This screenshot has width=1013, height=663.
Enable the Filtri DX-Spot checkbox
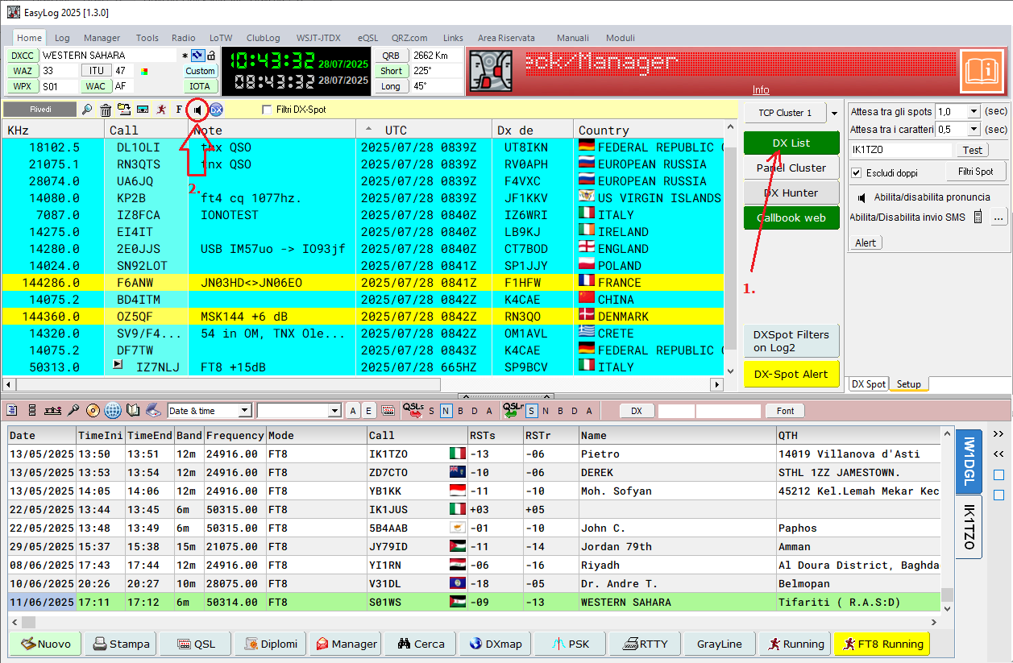(268, 110)
